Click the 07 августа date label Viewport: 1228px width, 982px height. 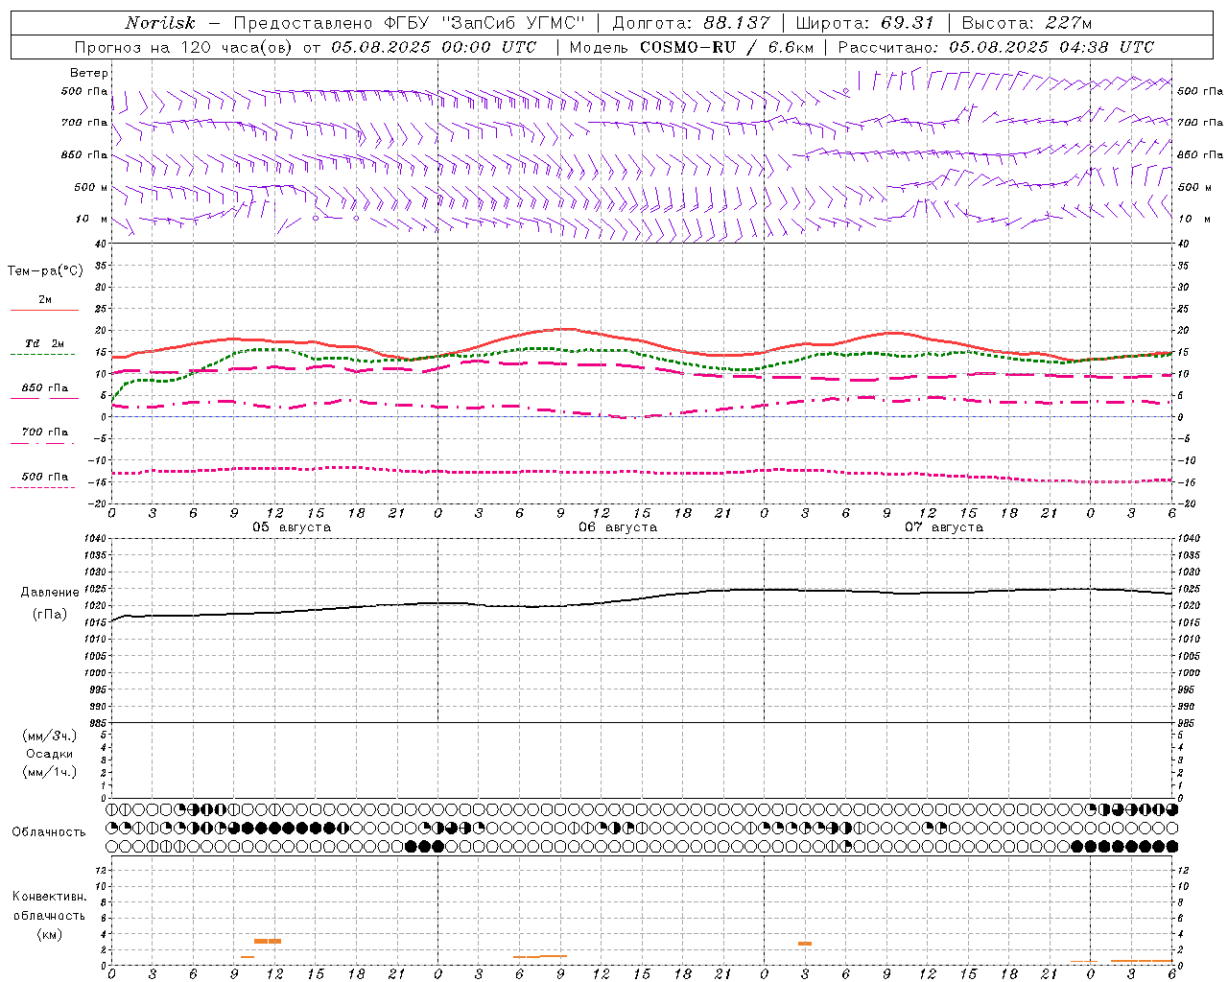coord(944,527)
